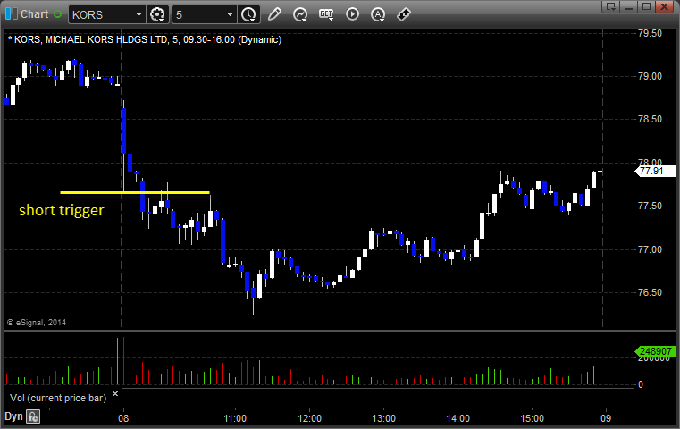Click the Chart window title text

pyautogui.click(x=35, y=14)
